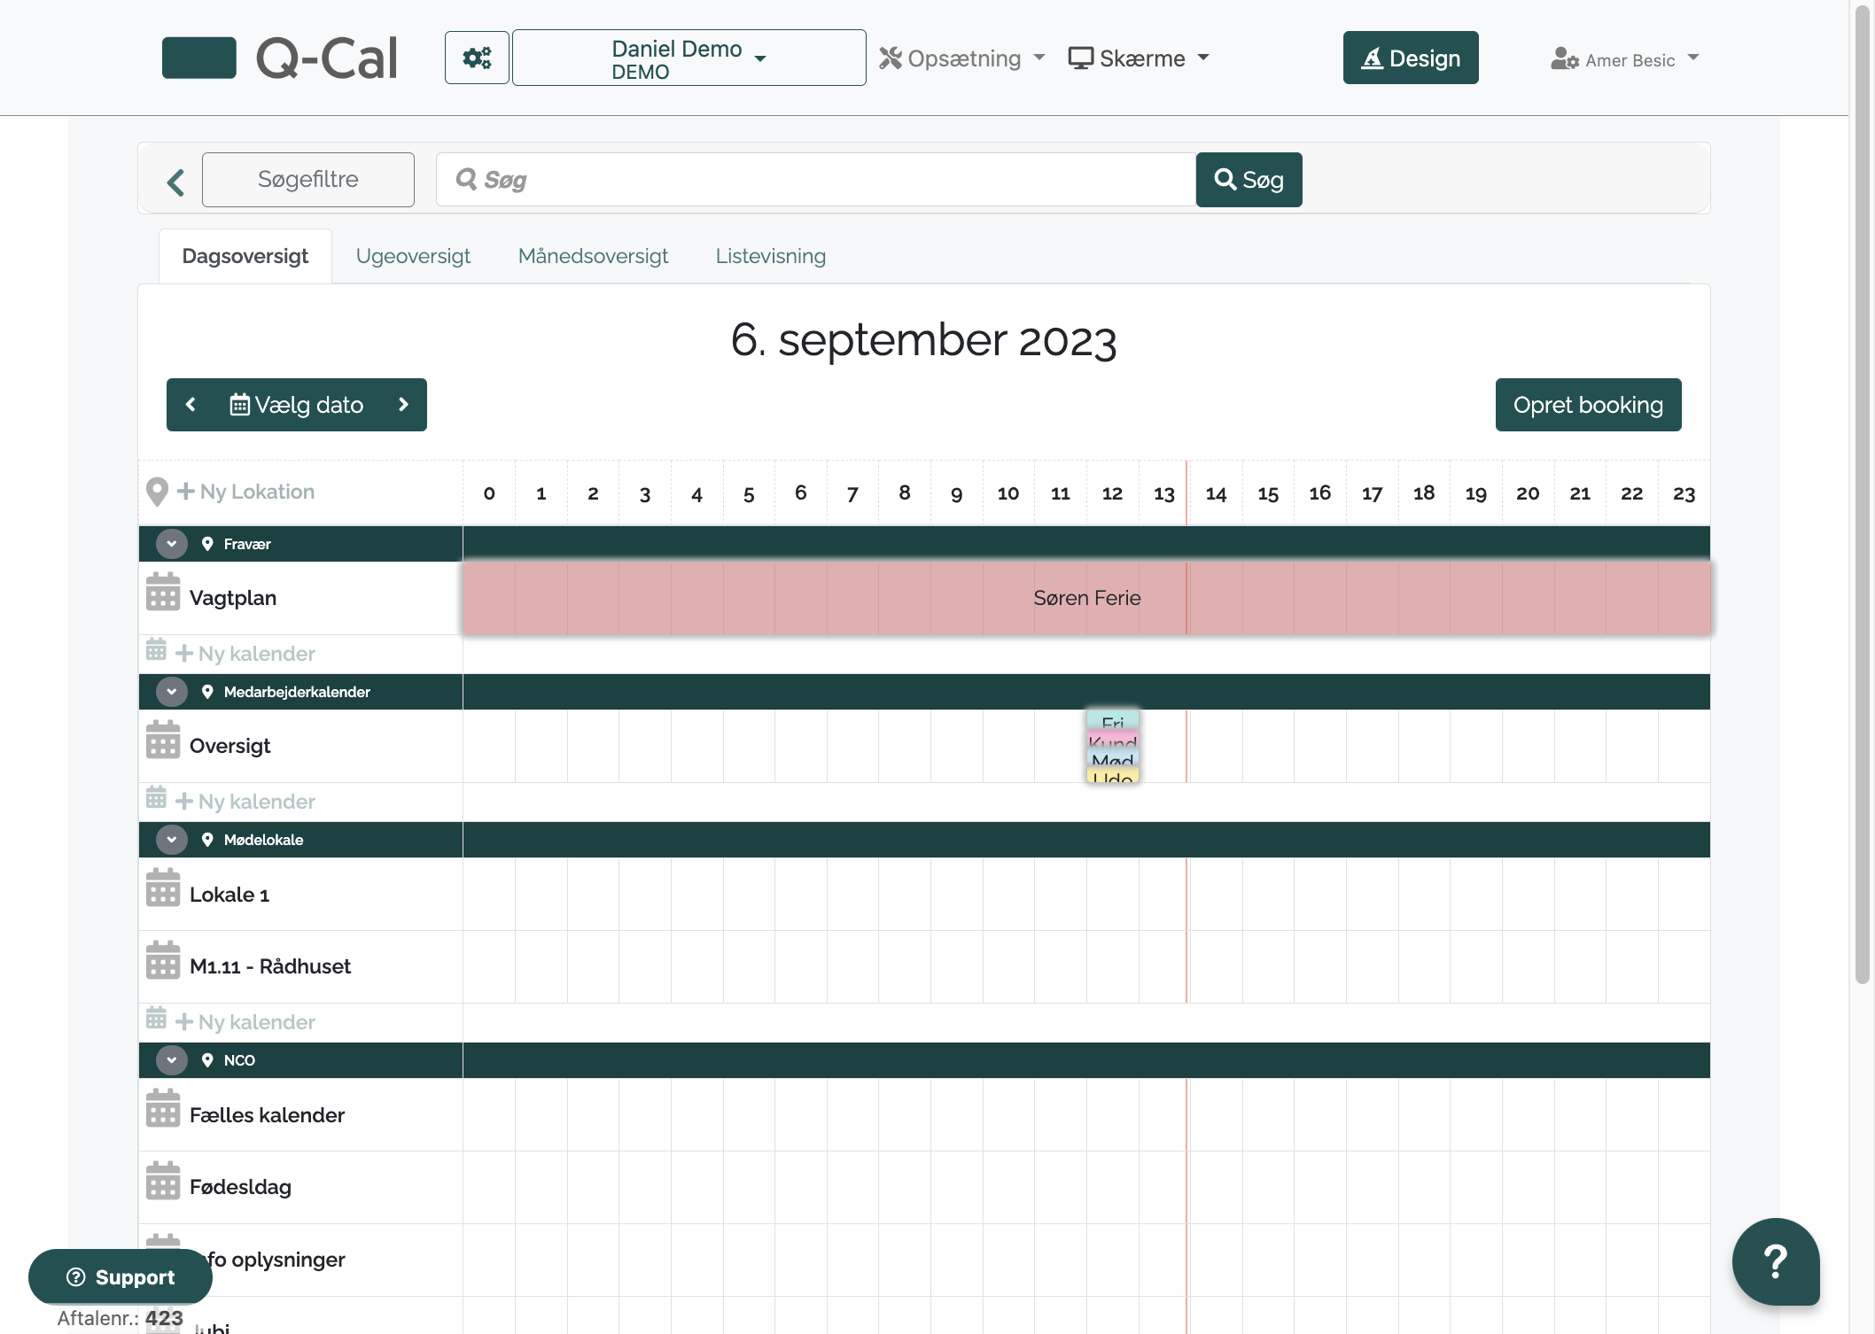Click the M1.11 - Rådhuset calendar icon

(x=163, y=960)
